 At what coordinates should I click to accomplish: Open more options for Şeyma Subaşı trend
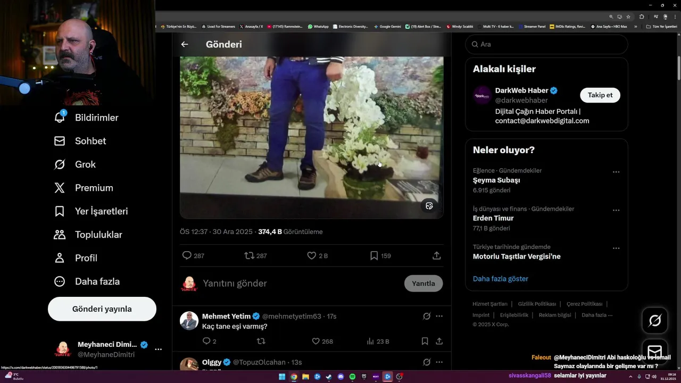616,172
